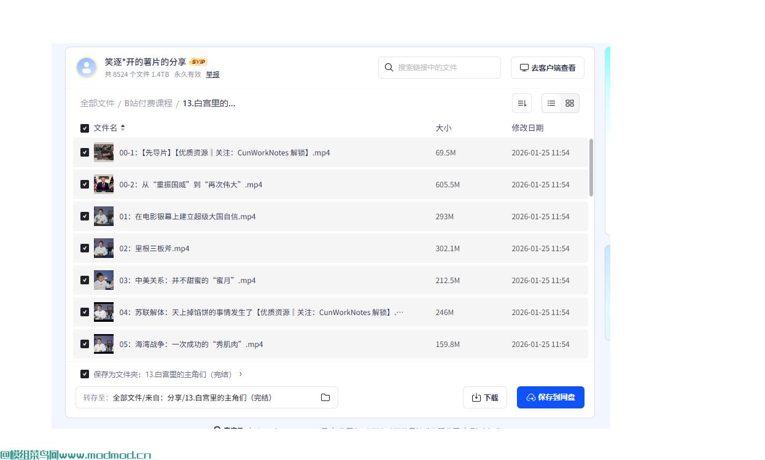The image size is (765, 460).
Task: Click the search magnifier icon
Action: click(389, 68)
